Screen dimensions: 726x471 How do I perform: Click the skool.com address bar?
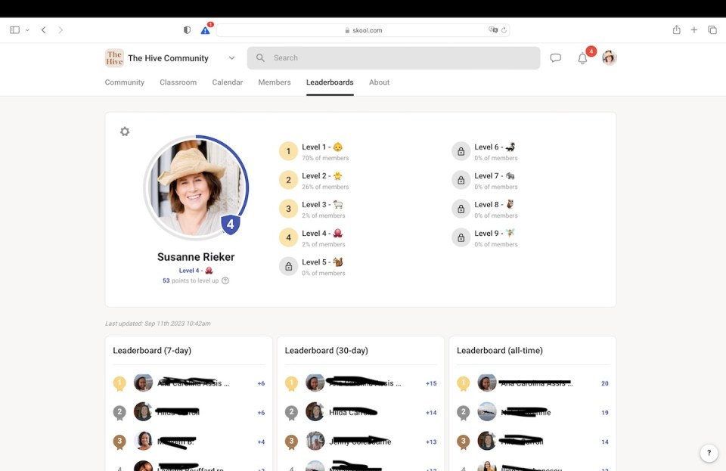363,30
